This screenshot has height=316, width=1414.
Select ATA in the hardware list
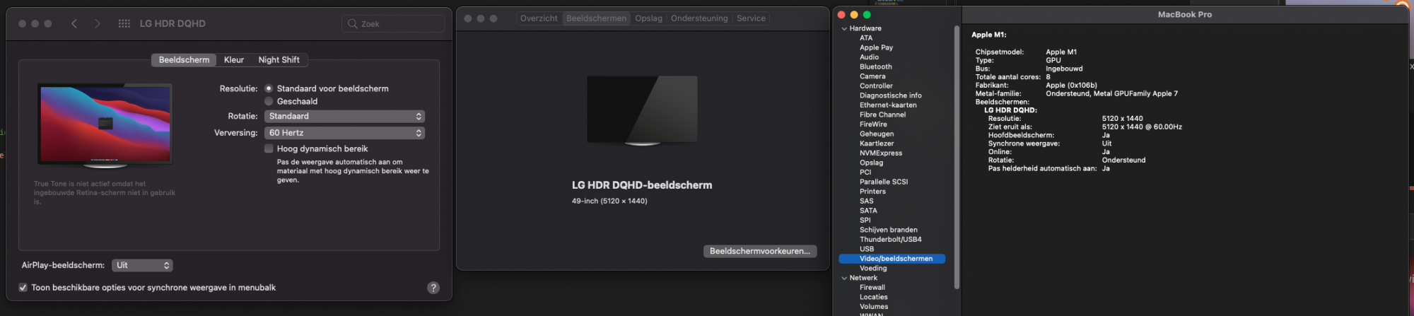866,38
